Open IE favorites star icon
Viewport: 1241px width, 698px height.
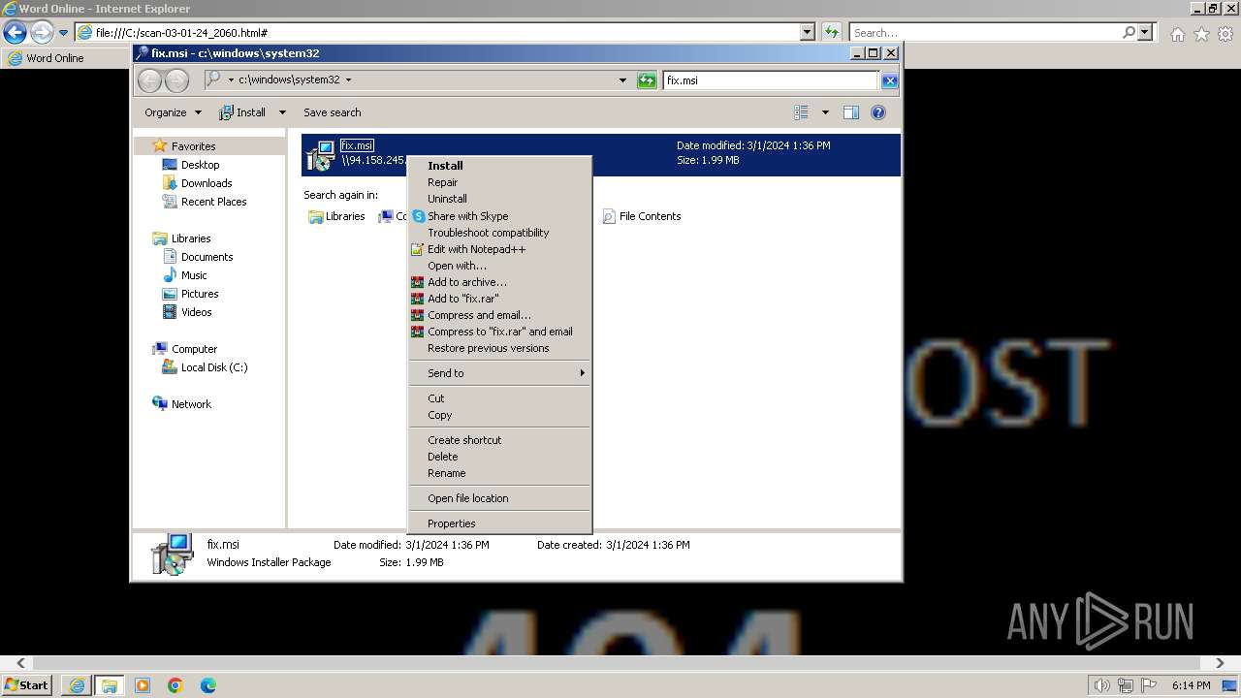click(x=1201, y=34)
